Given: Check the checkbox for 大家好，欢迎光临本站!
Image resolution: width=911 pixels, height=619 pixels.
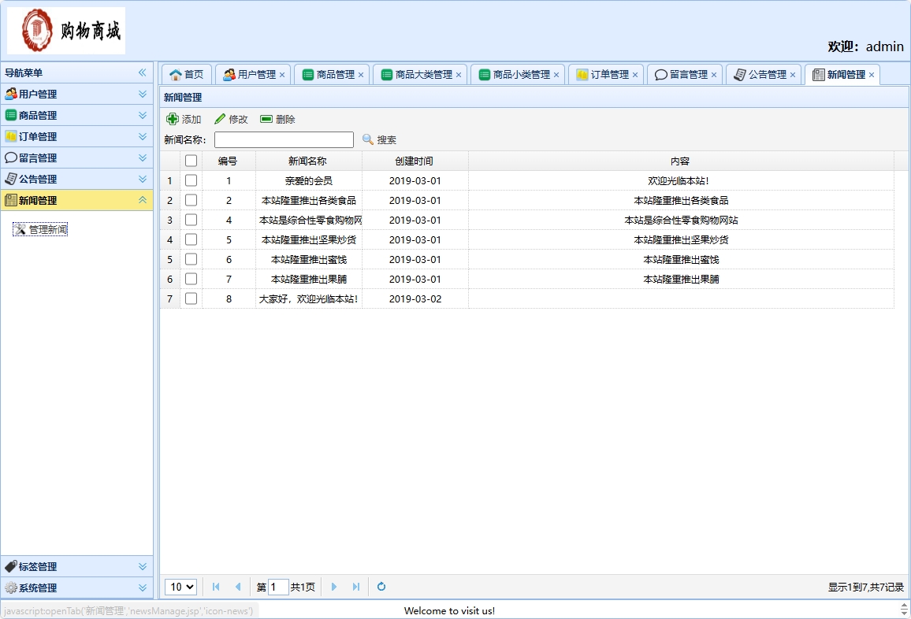Looking at the screenshot, I should click(x=191, y=298).
